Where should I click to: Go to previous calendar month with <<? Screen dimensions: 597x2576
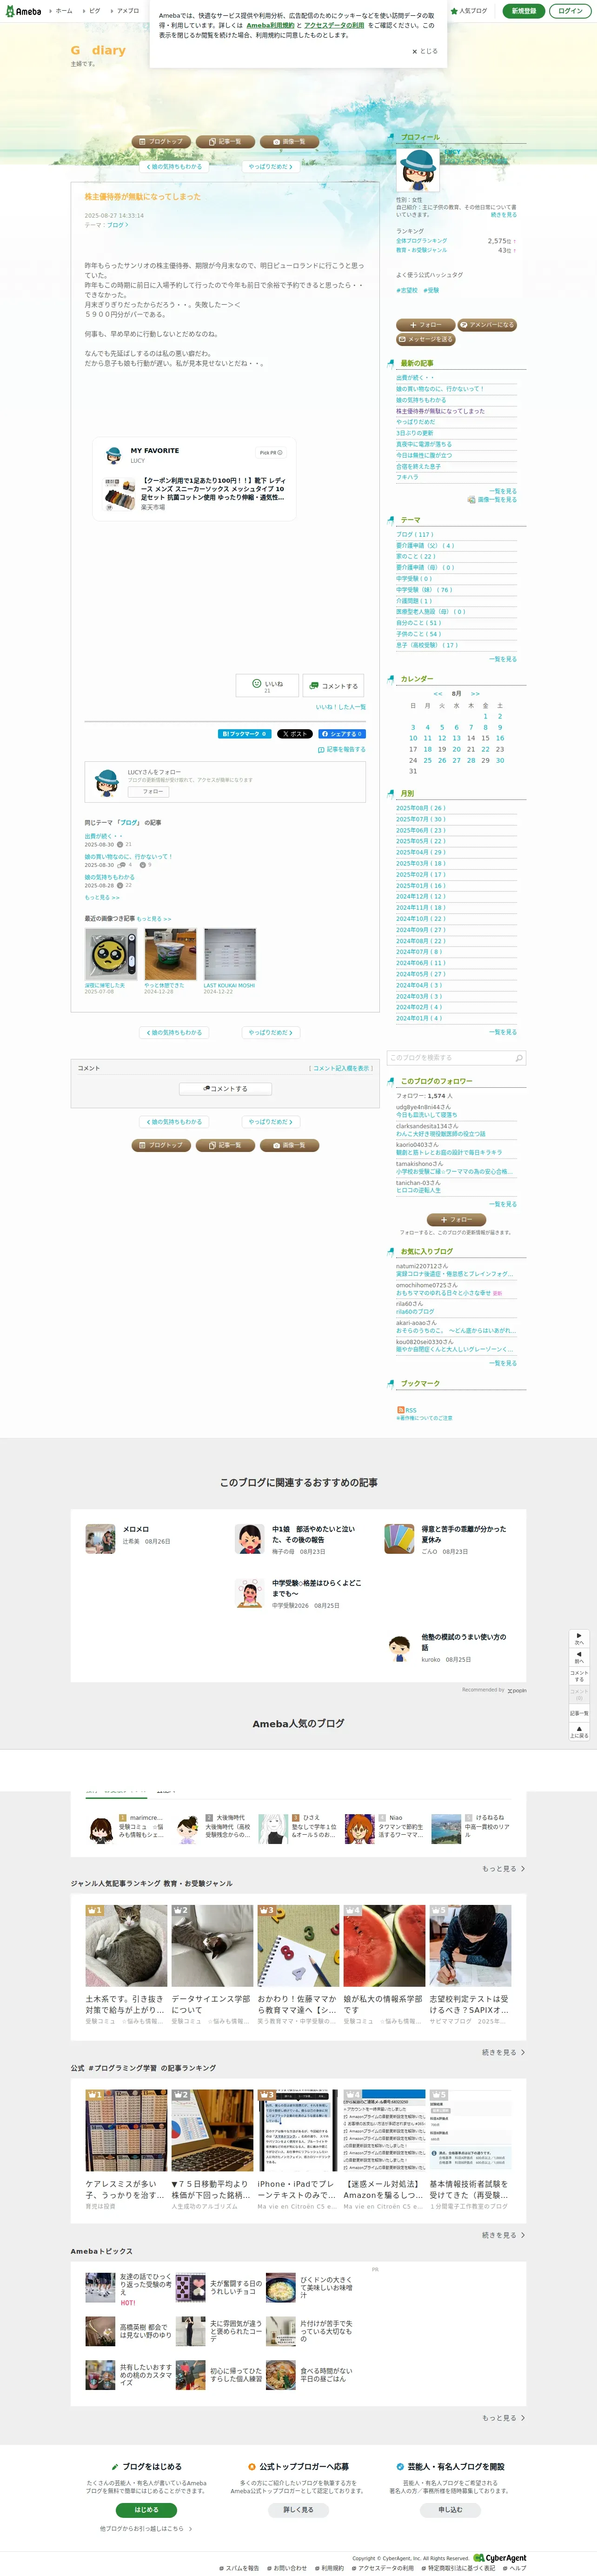[437, 693]
